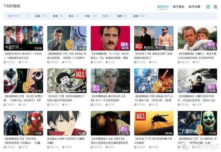Open title 【木鱼说 119】 video link
This screenshot has height=152, width=221.
(153, 56)
